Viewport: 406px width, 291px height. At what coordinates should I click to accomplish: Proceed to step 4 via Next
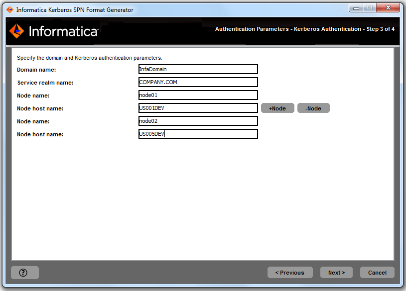click(336, 272)
